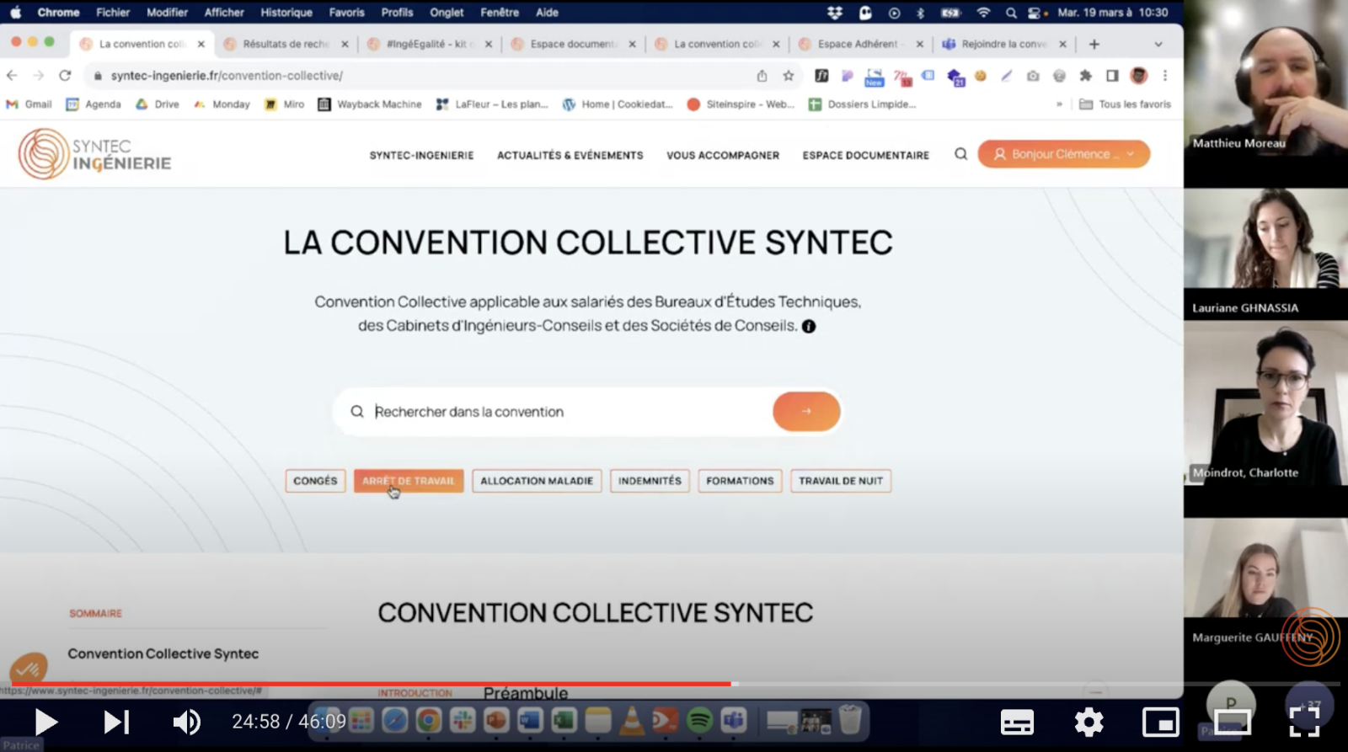This screenshot has width=1348, height=752.
Task: Select the ALLOCATION MALADIE tag
Action: point(537,481)
